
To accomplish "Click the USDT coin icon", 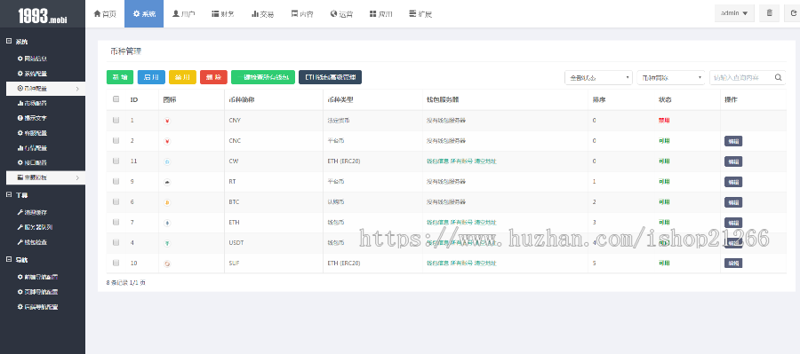I will point(167,243).
